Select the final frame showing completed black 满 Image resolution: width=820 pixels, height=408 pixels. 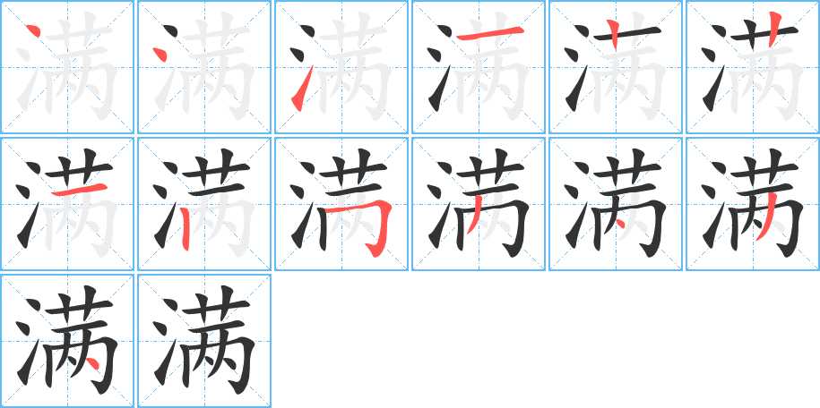pos(204,341)
